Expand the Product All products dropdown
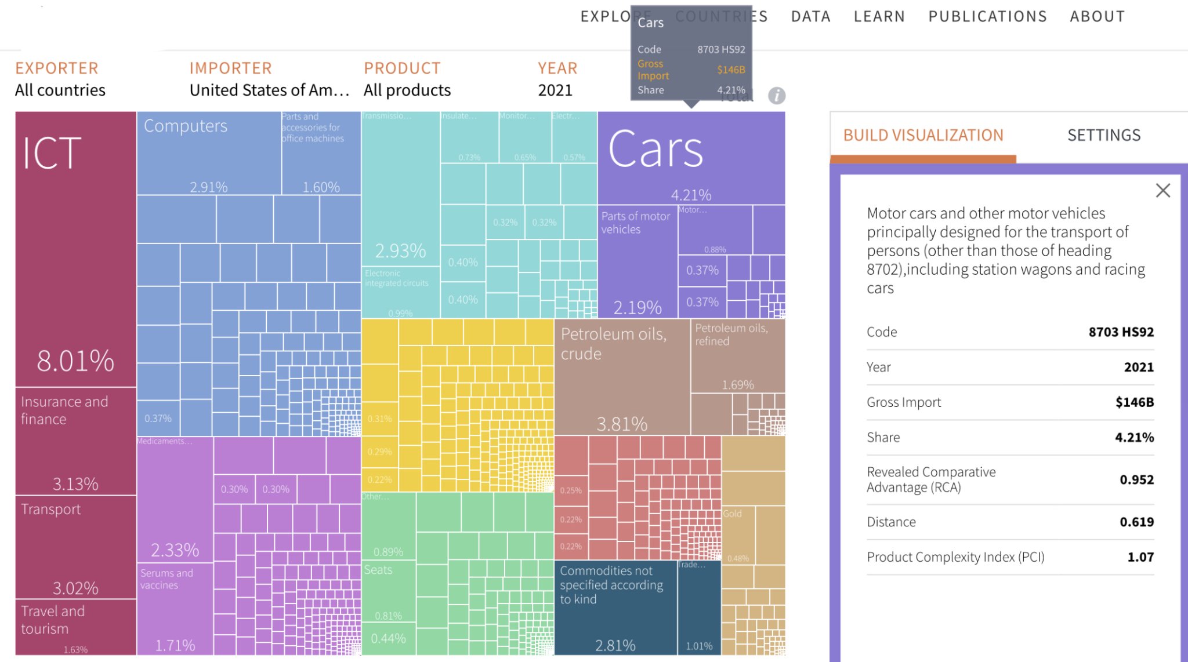 pos(407,90)
